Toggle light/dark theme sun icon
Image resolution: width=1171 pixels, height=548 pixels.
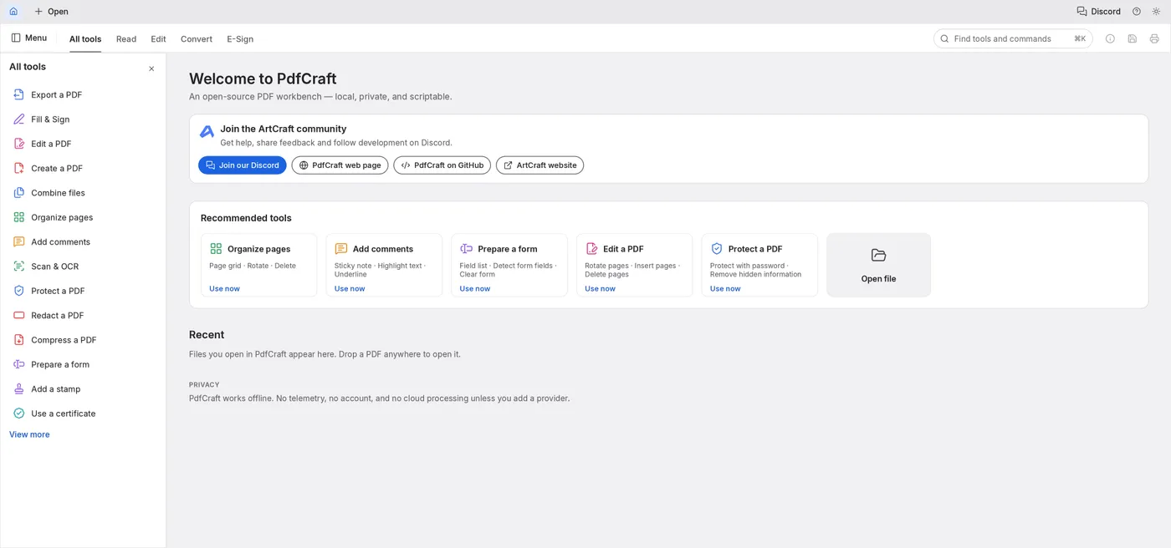(x=1157, y=12)
